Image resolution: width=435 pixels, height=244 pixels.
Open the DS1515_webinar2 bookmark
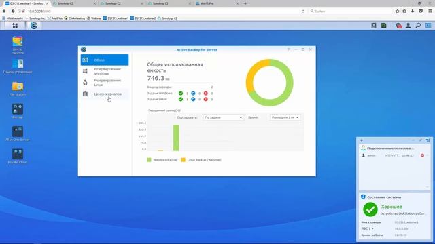pyautogui.click(x=143, y=18)
